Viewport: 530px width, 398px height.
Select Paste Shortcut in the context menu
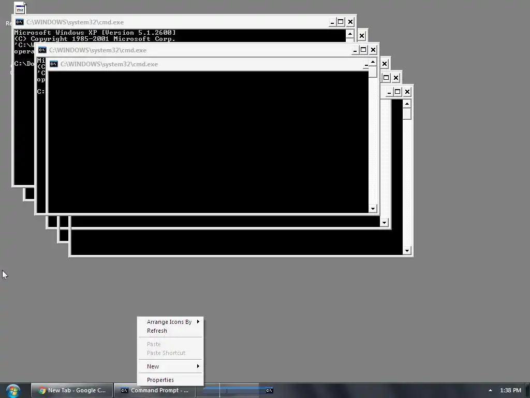tap(170, 353)
